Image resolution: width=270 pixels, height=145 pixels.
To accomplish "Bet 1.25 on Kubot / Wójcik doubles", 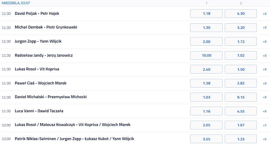I will tap(241, 139).
